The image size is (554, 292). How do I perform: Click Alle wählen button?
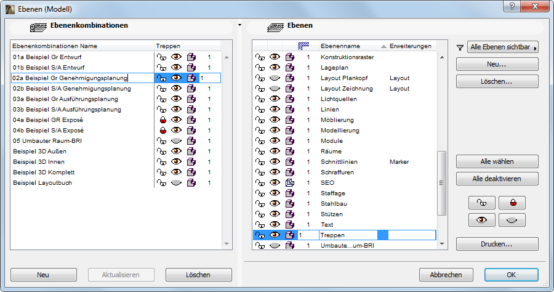(x=497, y=161)
